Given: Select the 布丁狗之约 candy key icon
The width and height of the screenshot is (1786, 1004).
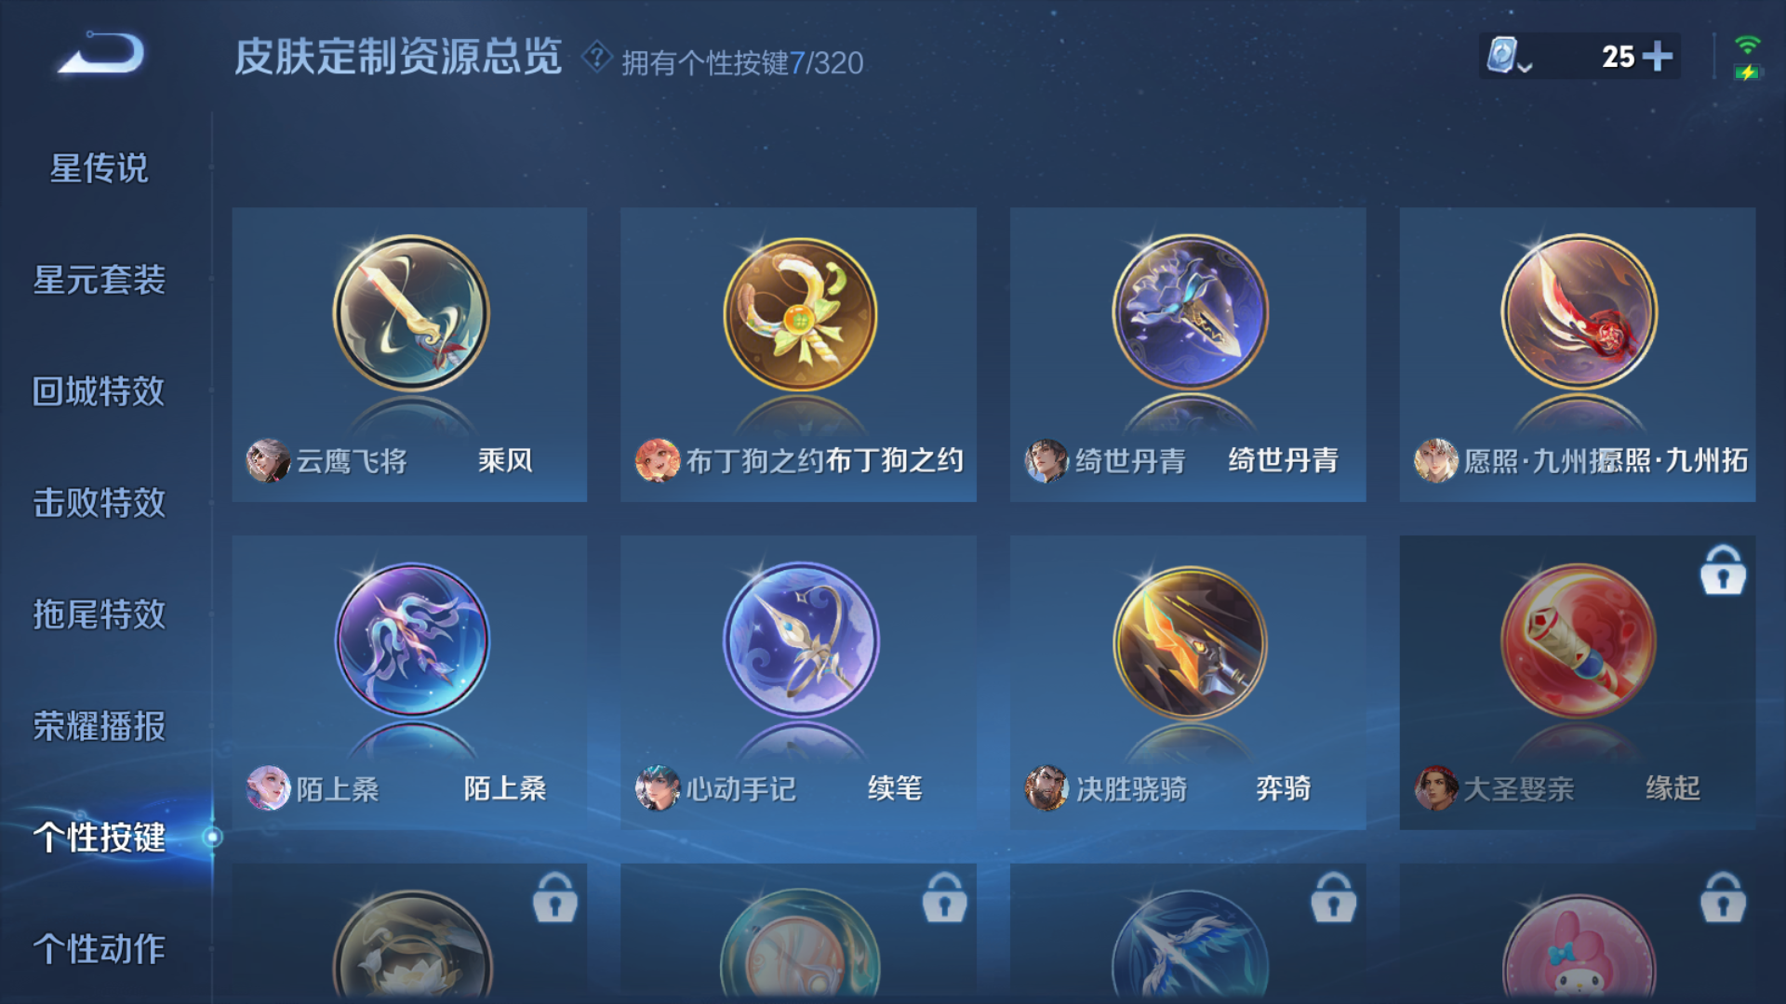Looking at the screenshot, I should point(799,313).
